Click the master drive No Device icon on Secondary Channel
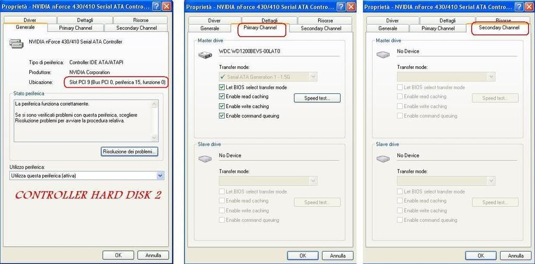Viewport: 535px width, 264px height. [x=383, y=54]
